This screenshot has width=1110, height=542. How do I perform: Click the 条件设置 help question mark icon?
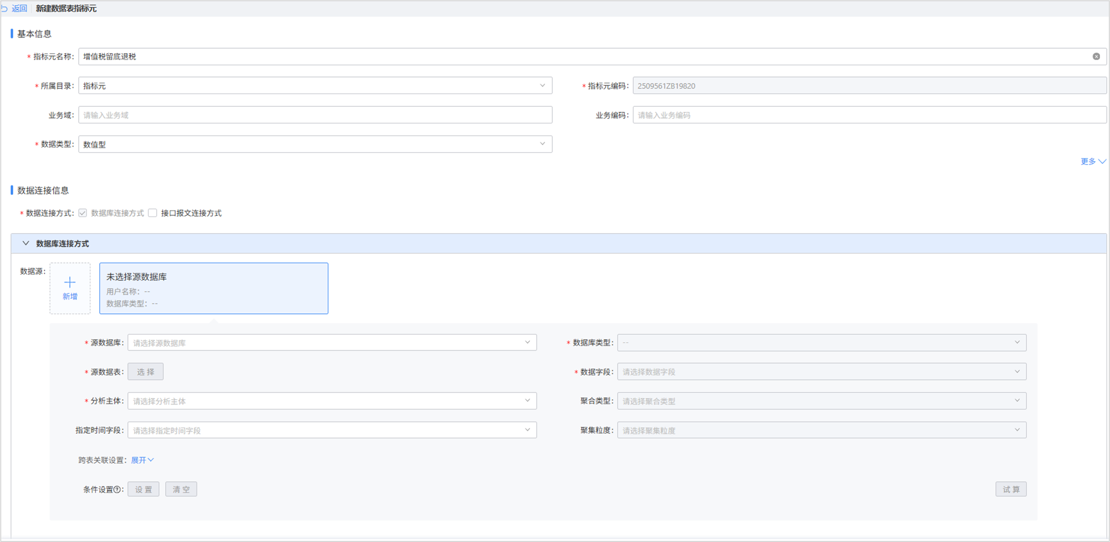point(117,489)
